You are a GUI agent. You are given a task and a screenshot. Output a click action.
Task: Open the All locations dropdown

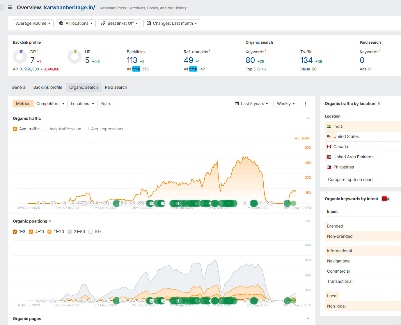click(x=76, y=23)
